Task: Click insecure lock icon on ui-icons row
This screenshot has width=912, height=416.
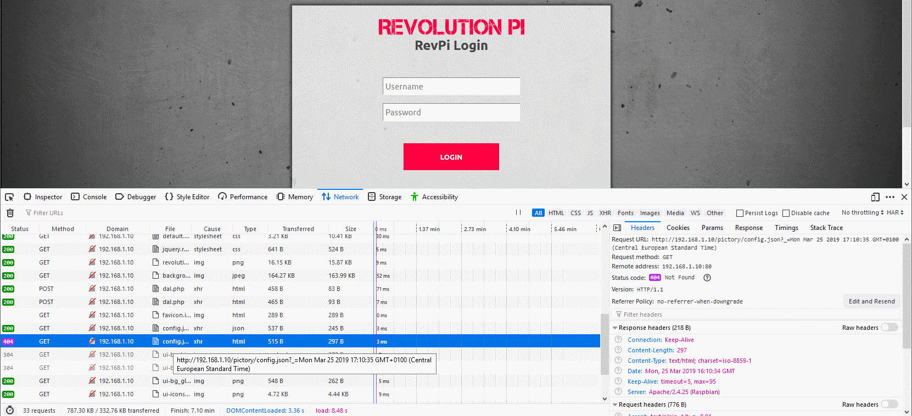Action: pos(92,394)
